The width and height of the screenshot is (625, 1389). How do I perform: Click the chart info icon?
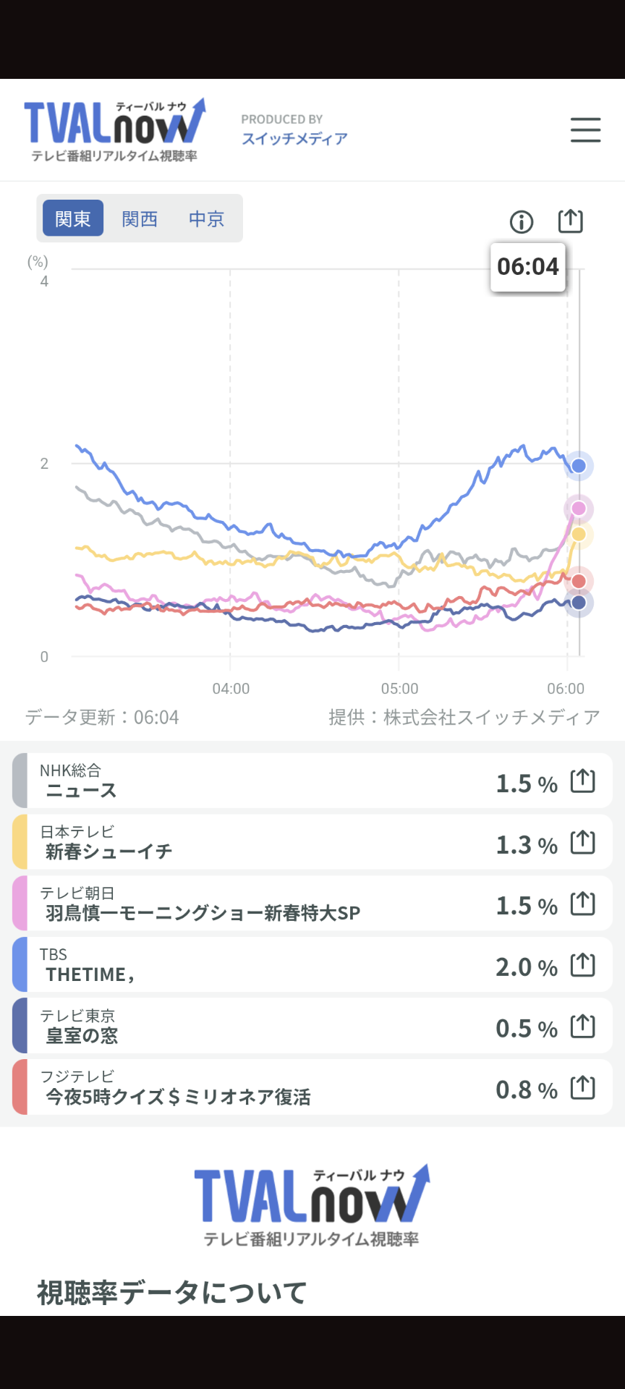click(522, 221)
